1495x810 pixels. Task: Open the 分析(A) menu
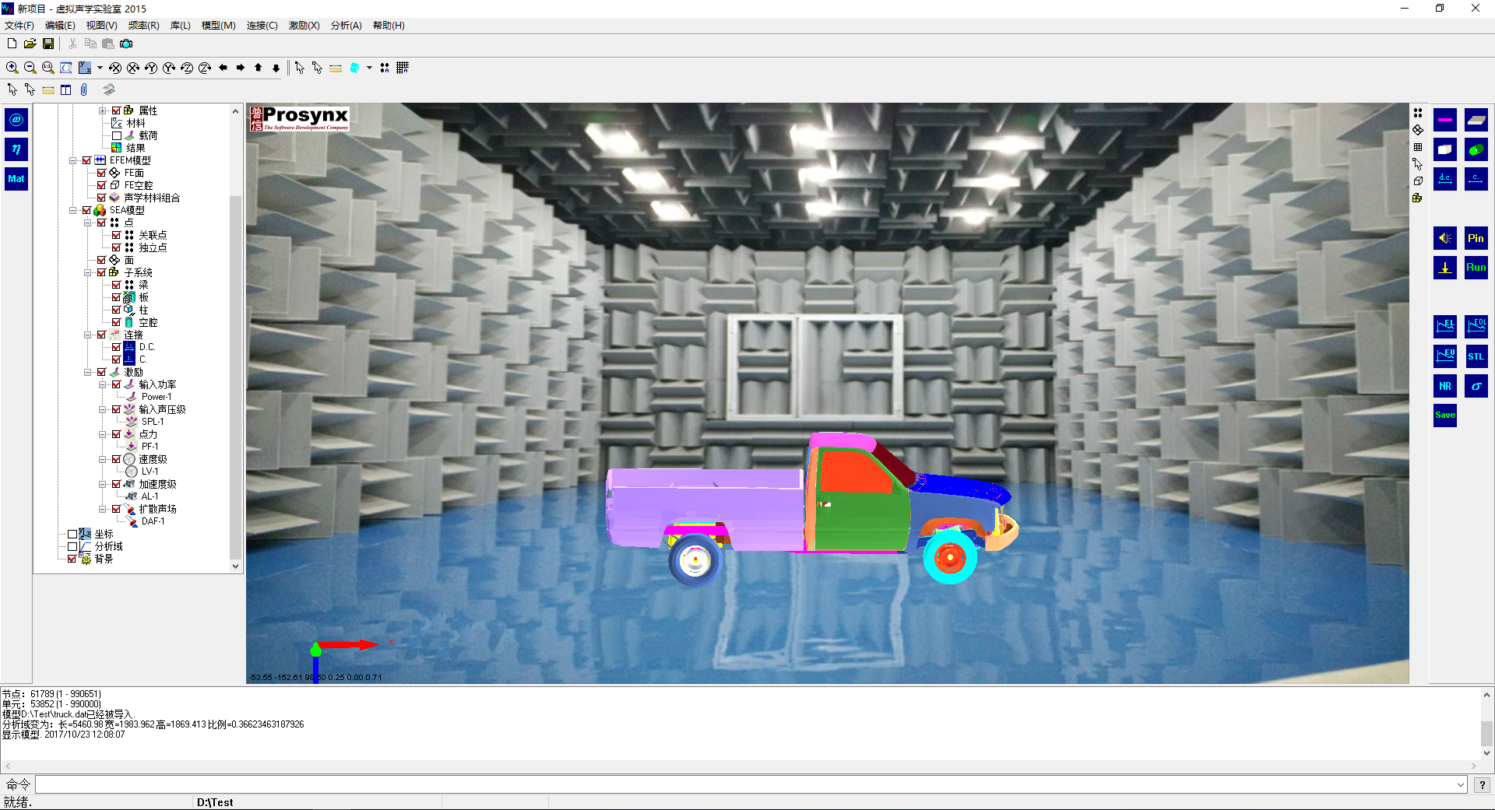pos(346,26)
